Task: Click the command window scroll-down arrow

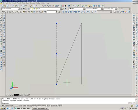Action: (x=136, y=101)
